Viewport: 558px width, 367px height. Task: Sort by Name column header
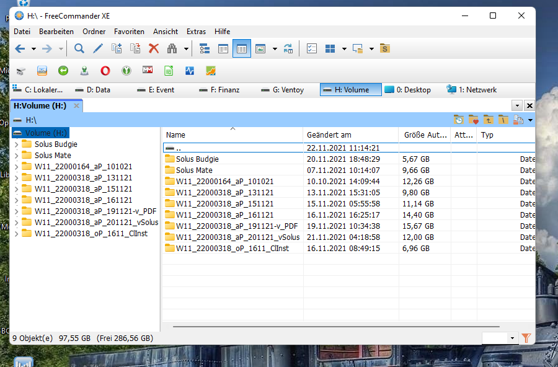click(x=232, y=135)
